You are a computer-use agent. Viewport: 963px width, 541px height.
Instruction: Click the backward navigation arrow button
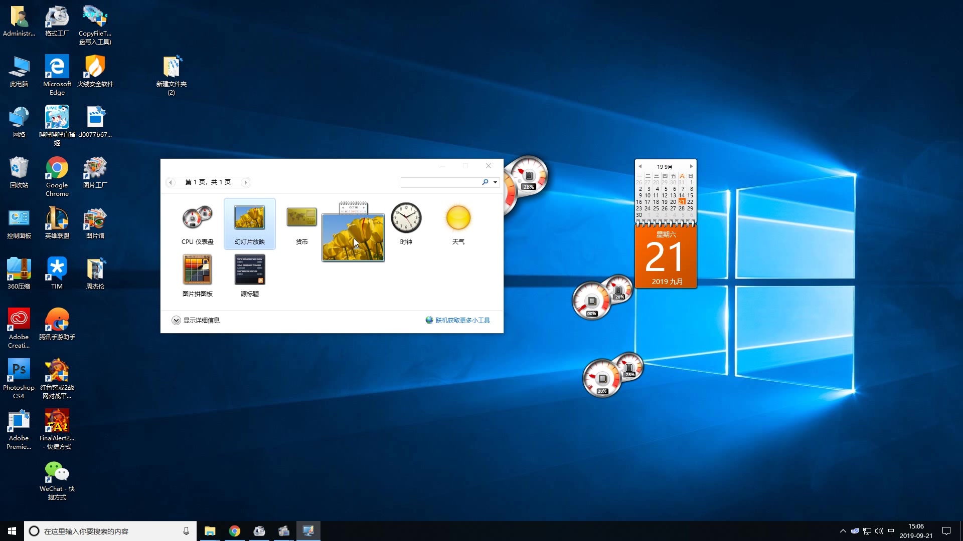tap(171, 182)
